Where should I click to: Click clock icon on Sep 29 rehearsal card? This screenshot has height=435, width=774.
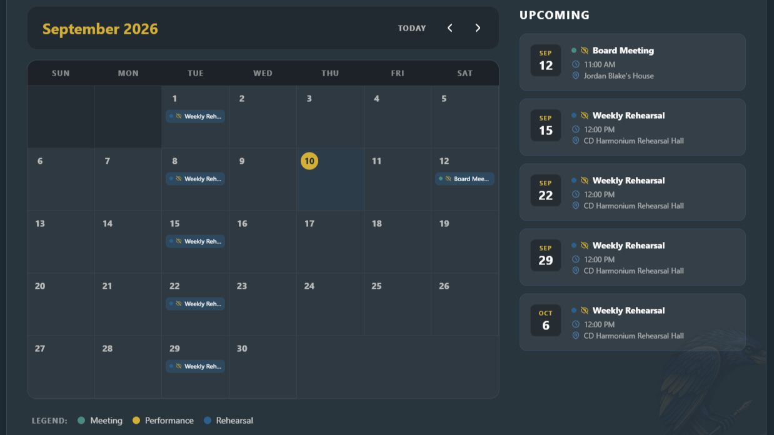[x=576, y=259]
